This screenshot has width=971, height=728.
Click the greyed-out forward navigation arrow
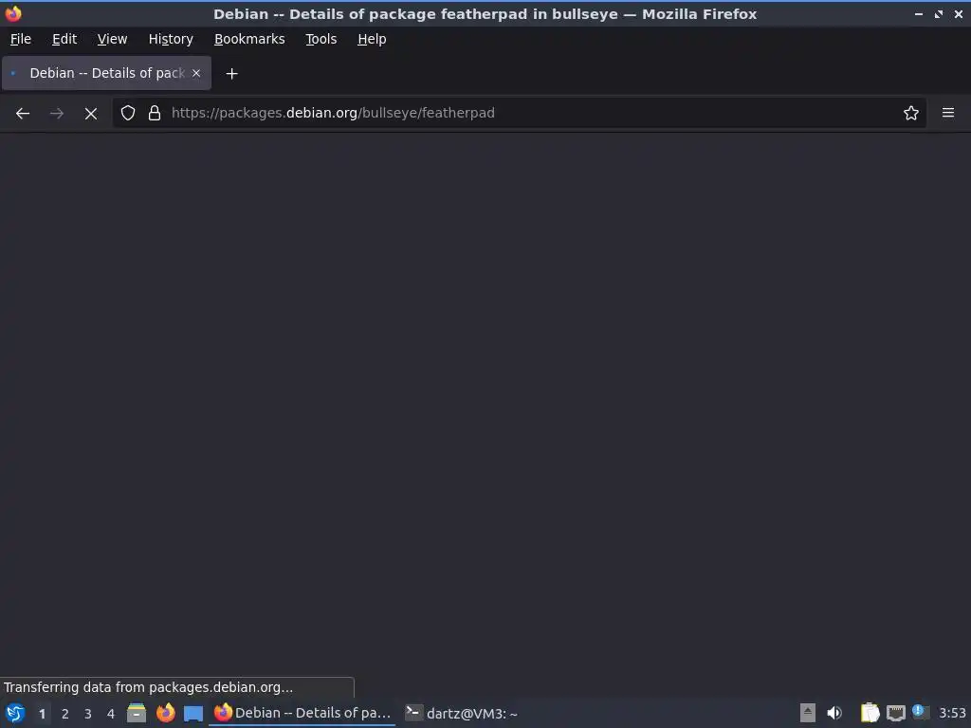pos(56,114)
